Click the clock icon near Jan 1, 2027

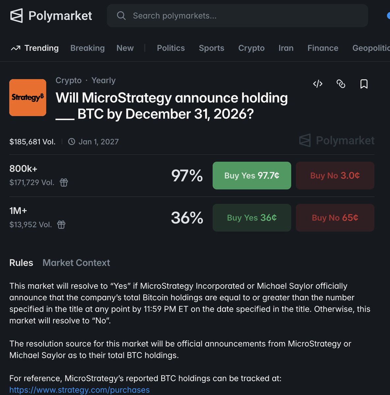click(71, 142)
